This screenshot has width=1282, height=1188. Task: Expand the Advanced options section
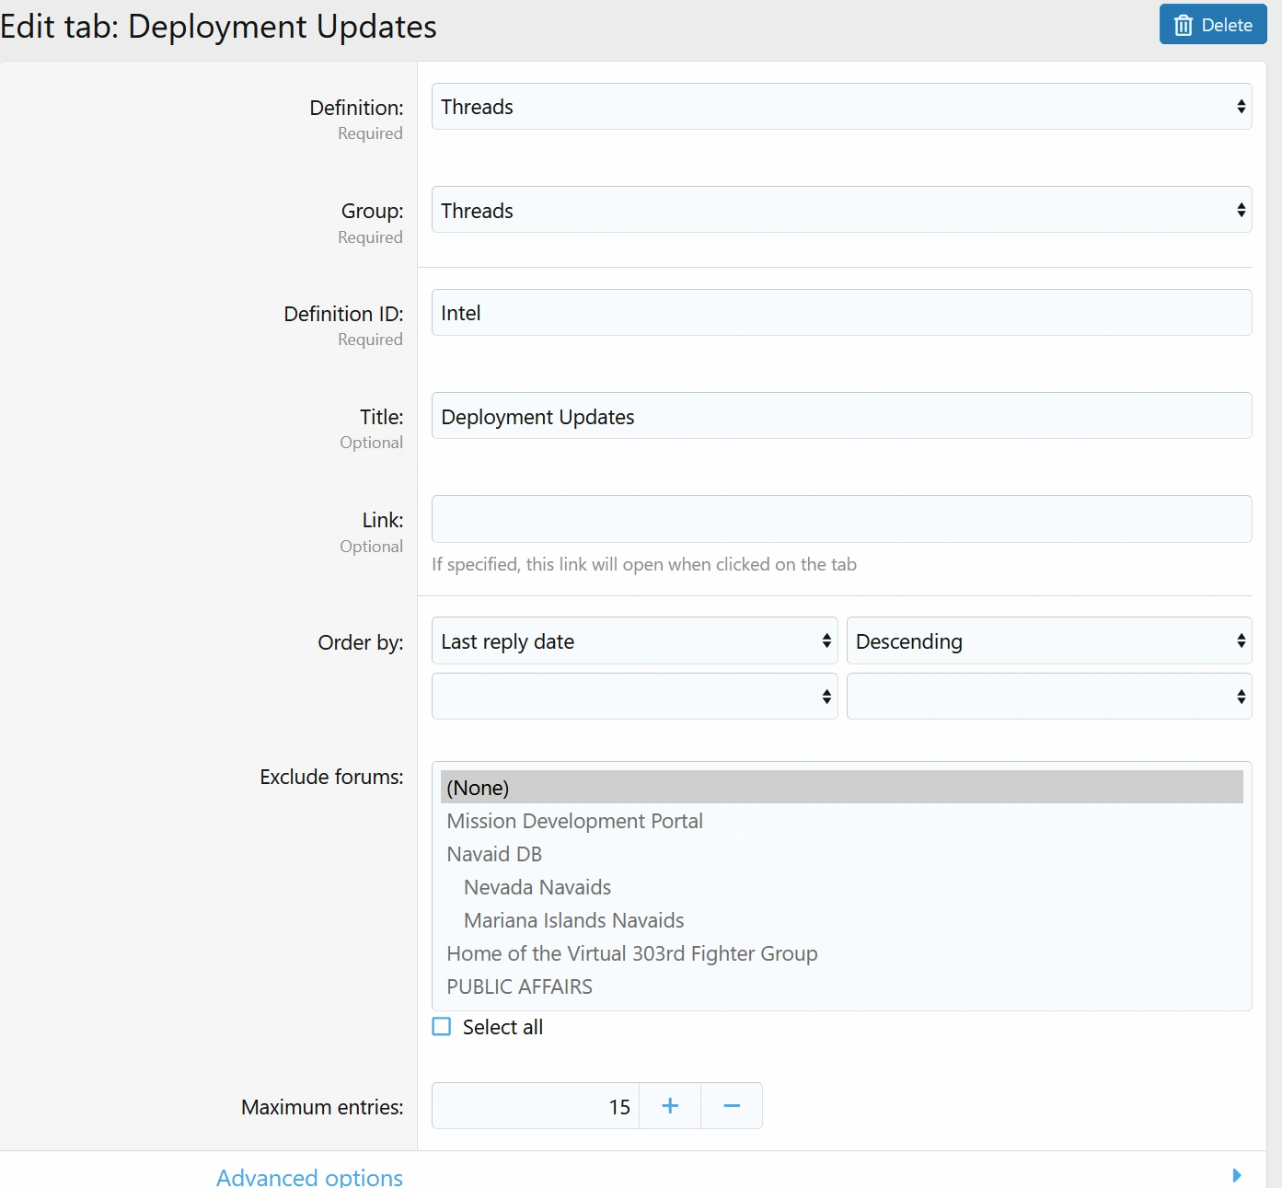click(309, 1176)
